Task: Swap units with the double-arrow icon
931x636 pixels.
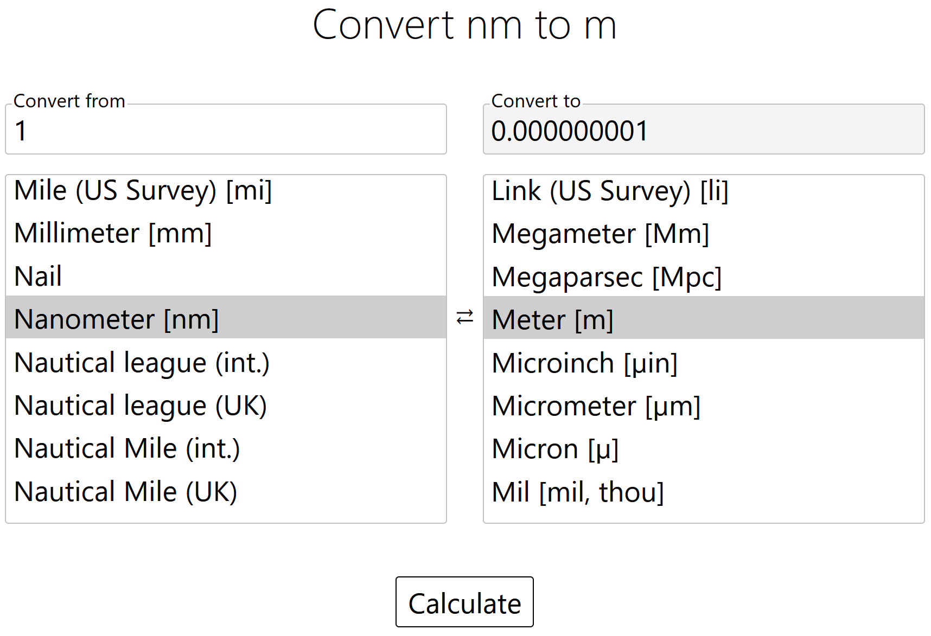Action: 465,317
